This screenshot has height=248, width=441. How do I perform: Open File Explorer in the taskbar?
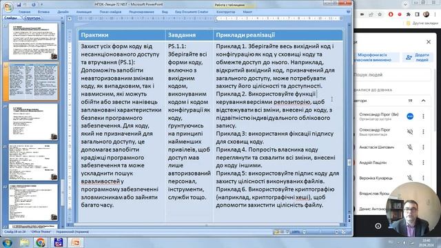tap(25, 242)
